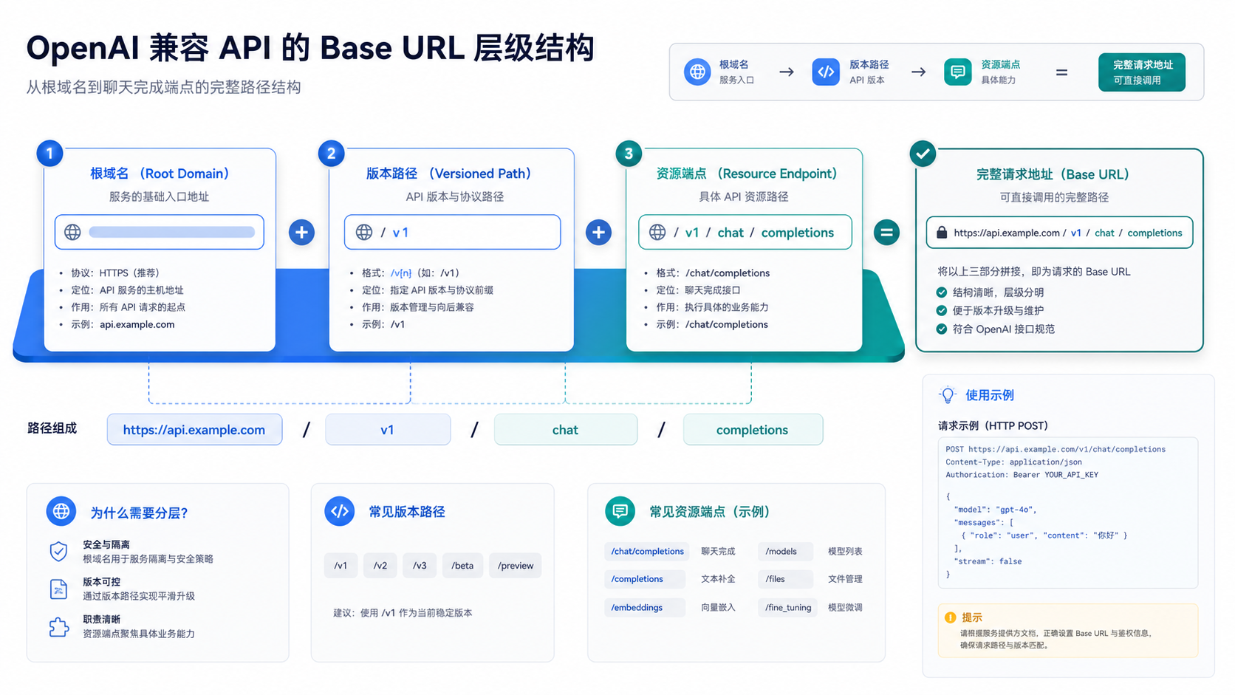The image size is (1235, 695).
Task: Select the /v3 version chip
Action: (420, 566)
